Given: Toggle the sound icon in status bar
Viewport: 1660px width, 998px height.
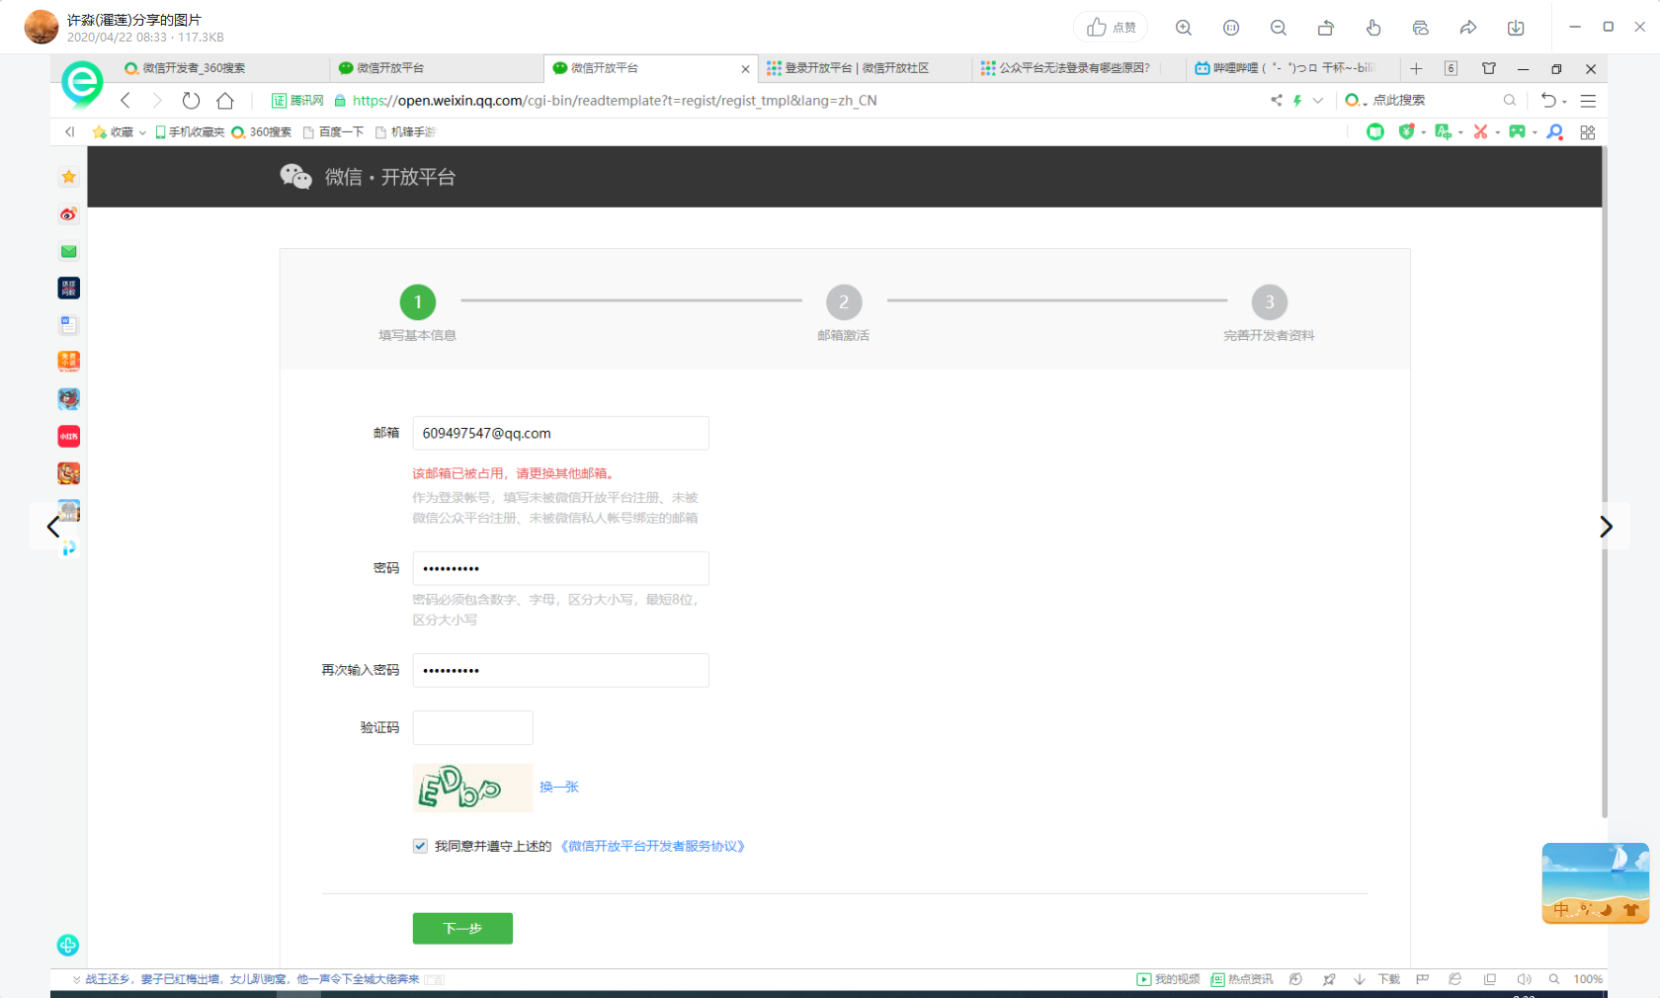Looking at the screenshot, I should (x=1524, y=979).
